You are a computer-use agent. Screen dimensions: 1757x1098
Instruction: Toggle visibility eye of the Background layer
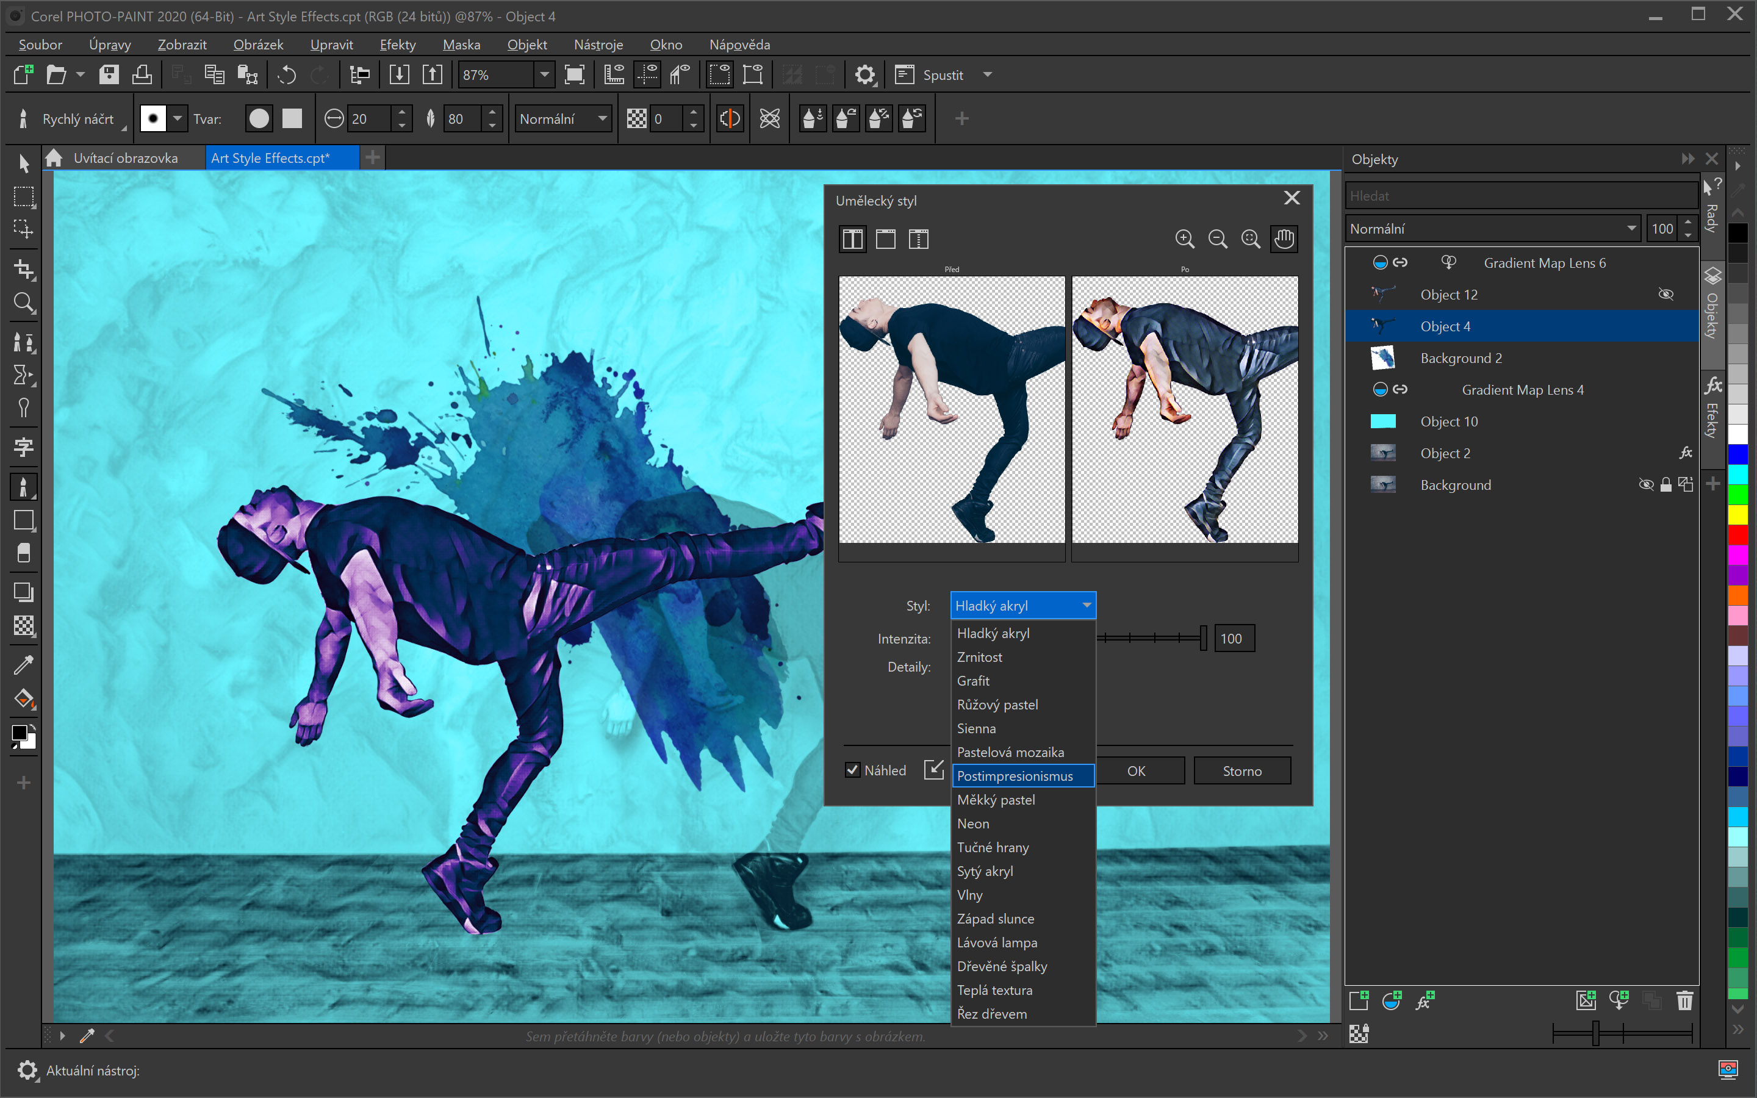(1646, 484)
